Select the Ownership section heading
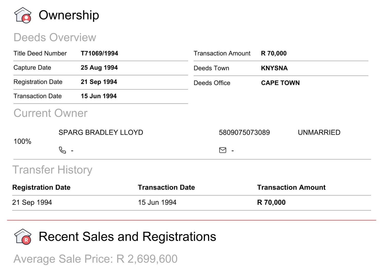This screenshot has height=267, width=384. point(69,15)
